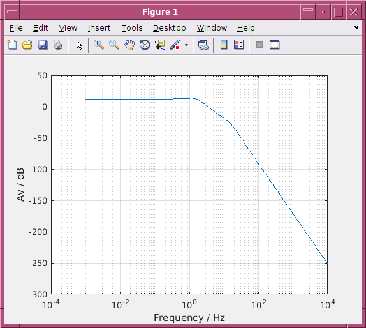The width and height of the screenshot is (366, 328).
Task: Enable the Pan hand tool
Action: (x=129, y=45)
